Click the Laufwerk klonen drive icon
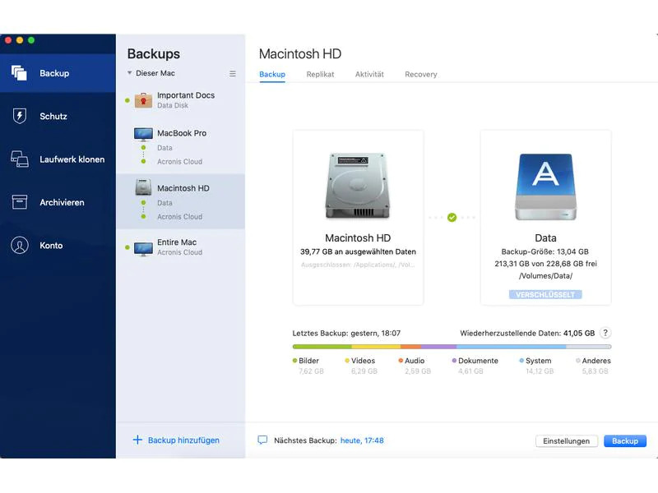 point(19,159)
